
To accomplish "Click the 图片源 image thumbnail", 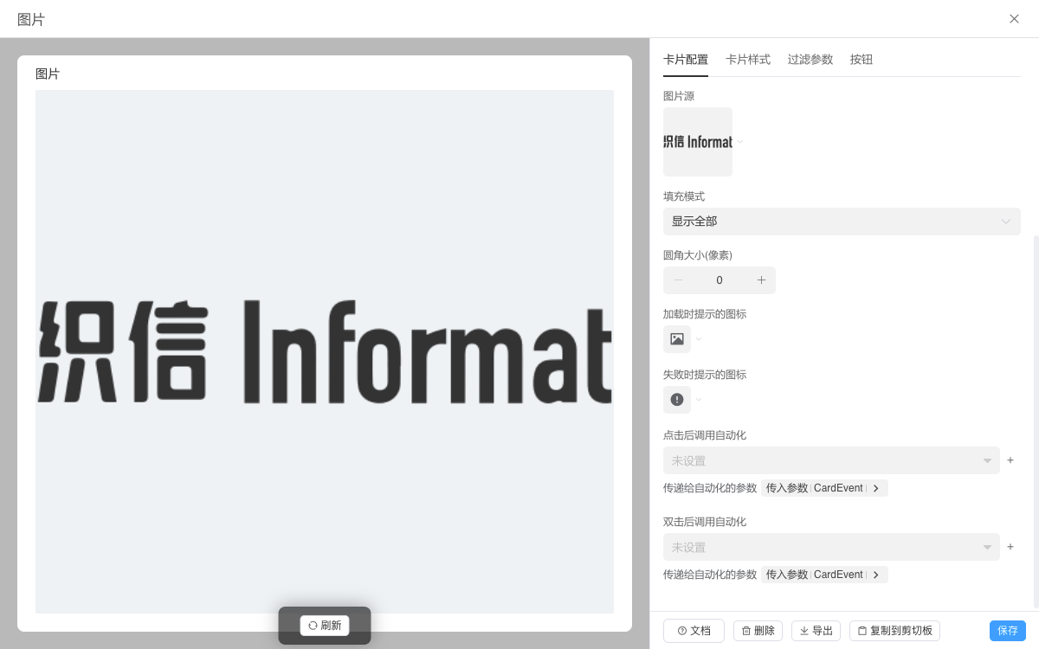I will 698,142.
